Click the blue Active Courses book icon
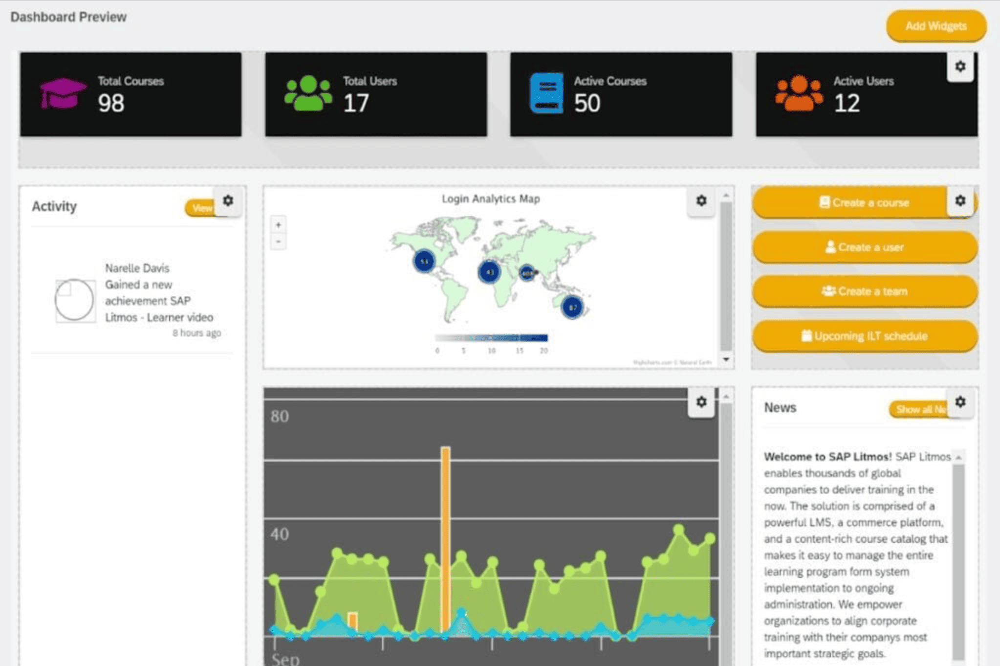Image resolution: width=1000 pixels, height=666 pixels. 546,92
